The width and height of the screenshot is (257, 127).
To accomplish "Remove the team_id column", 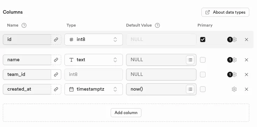I will [x=246, y=75].
